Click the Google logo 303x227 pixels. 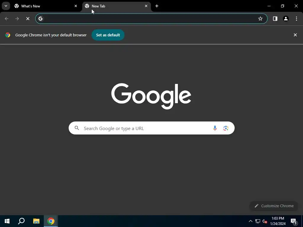[151, 96]
